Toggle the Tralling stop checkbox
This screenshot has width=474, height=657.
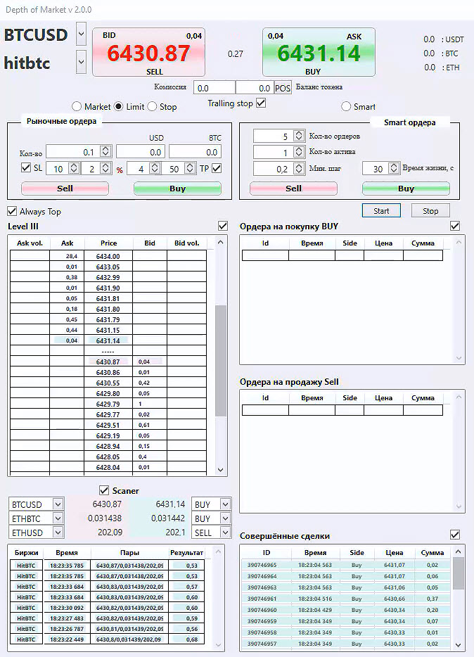261,103
